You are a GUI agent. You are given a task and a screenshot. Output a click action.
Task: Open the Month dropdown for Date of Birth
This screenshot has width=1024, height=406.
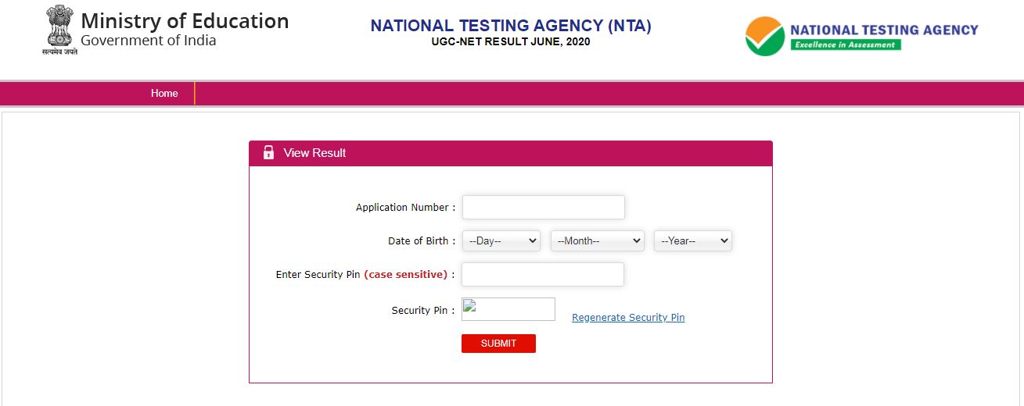(597, 241)
